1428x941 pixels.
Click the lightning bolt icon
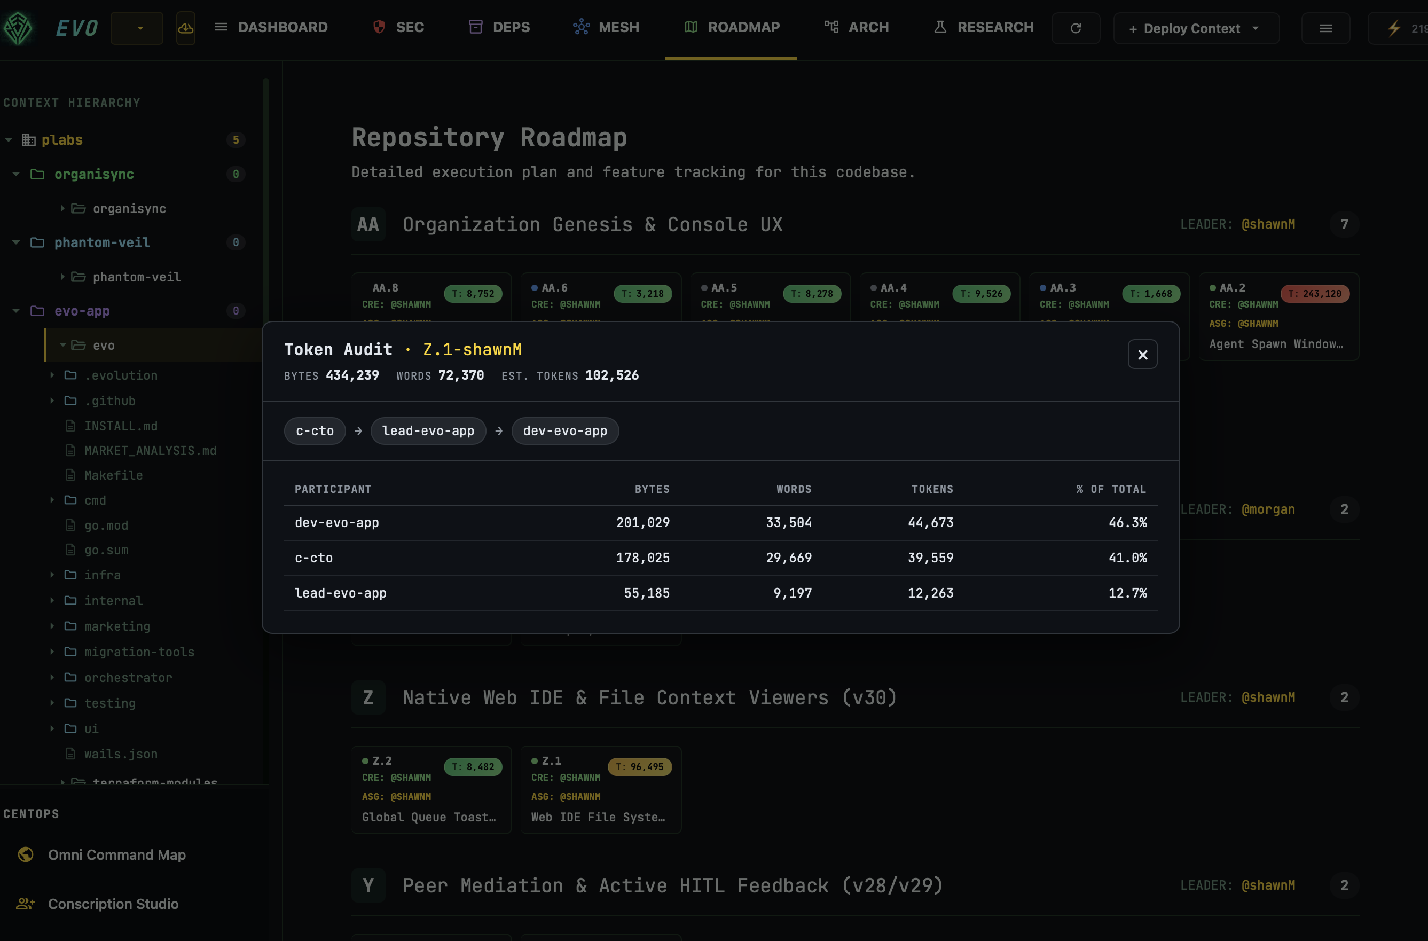coord(1394,28)
